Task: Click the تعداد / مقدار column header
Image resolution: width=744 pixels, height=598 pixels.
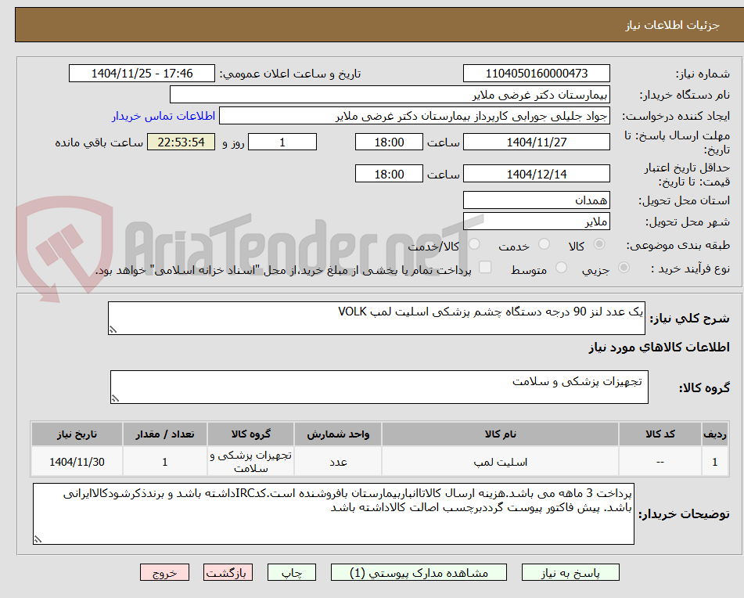Action: point(164,434)
